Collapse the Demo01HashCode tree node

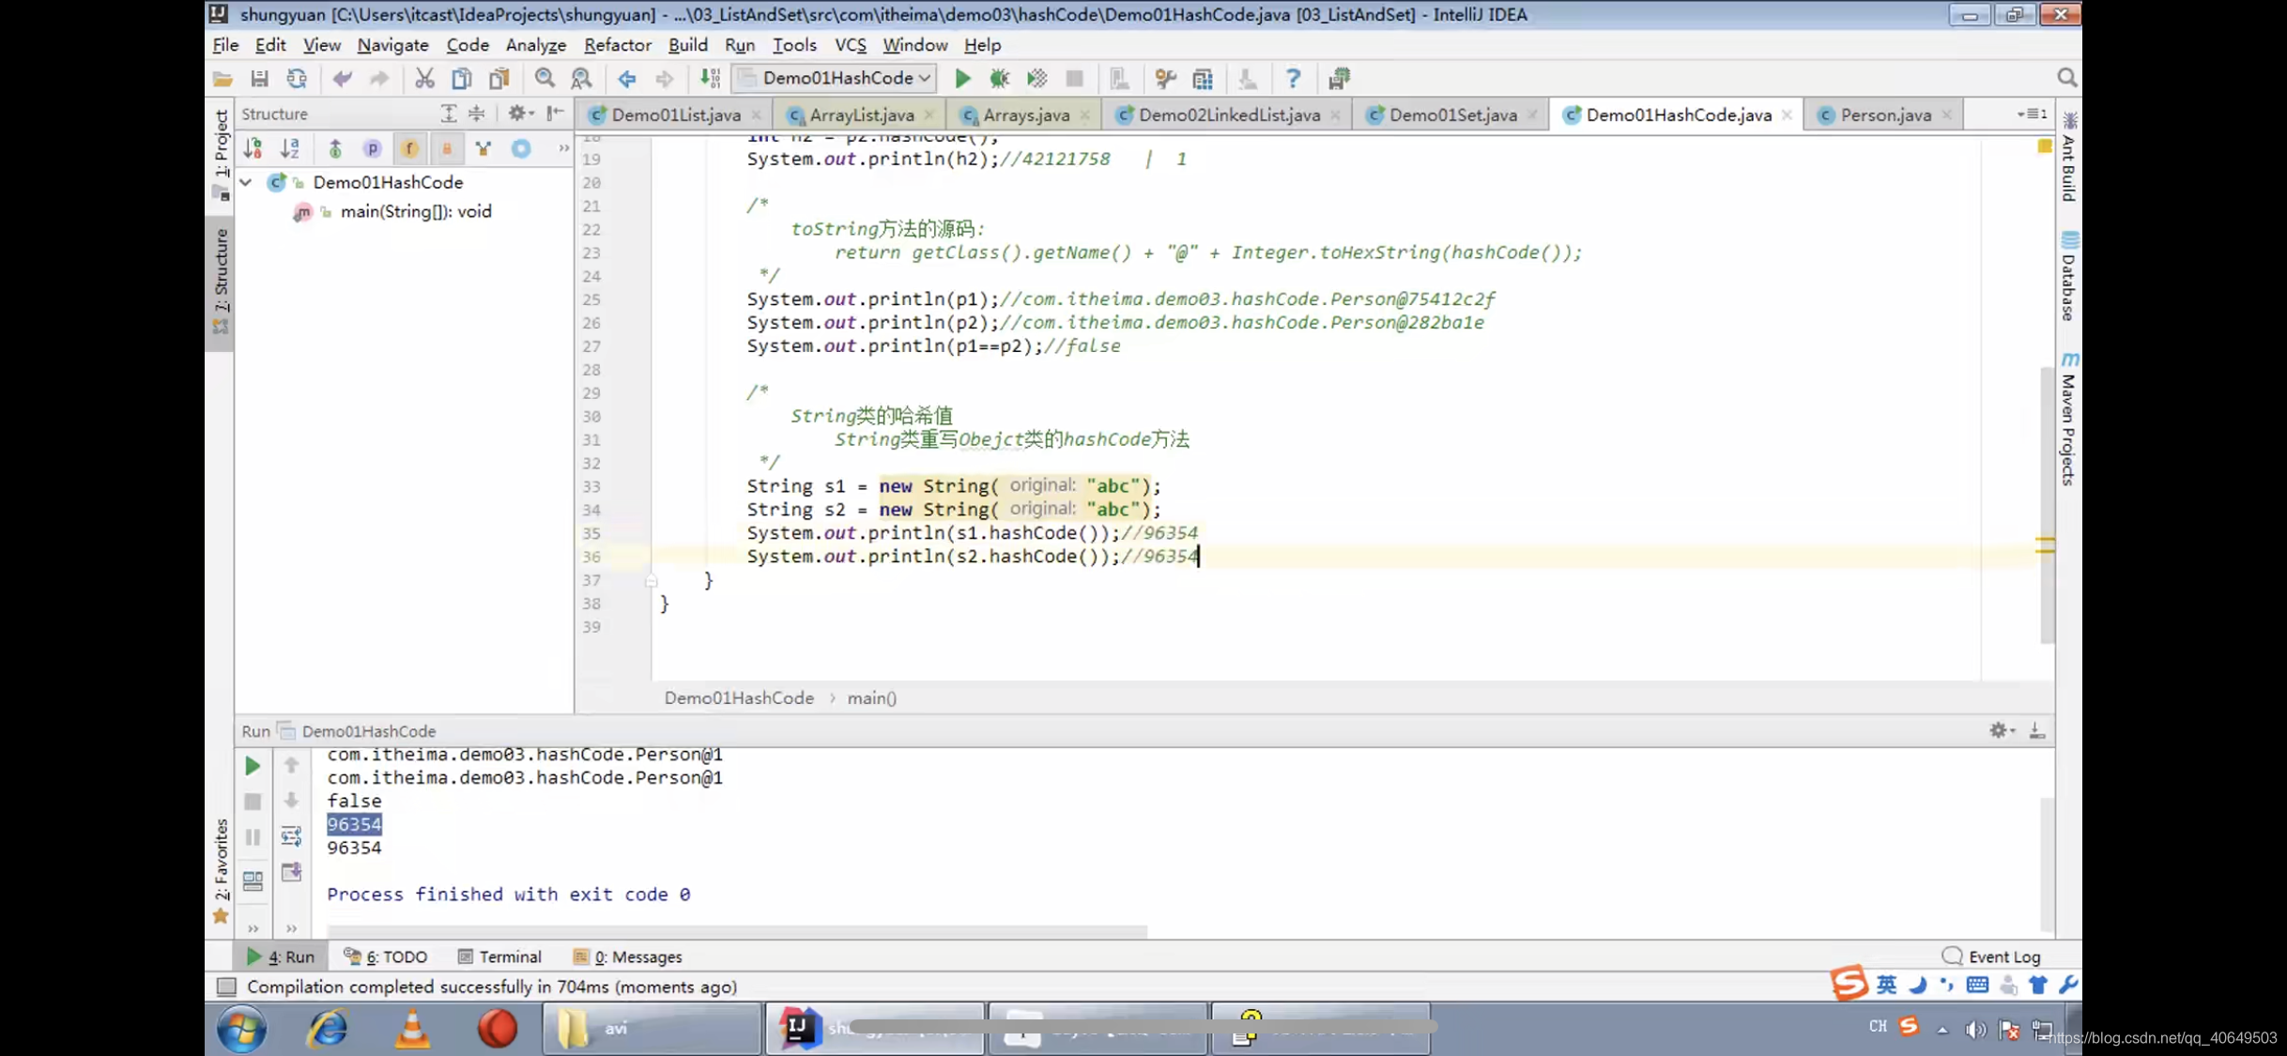point(246,182)
